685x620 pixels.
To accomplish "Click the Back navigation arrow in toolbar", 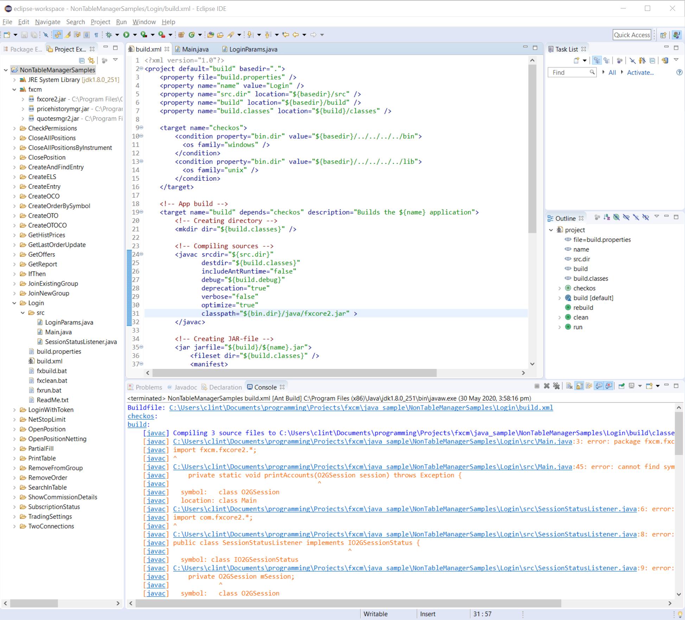I will (296, 35).
